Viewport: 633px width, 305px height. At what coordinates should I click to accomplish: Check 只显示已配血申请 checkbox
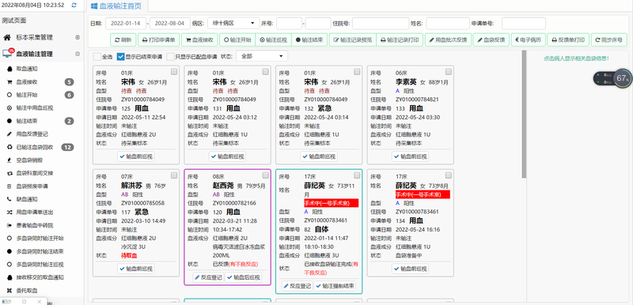point(170,56)
